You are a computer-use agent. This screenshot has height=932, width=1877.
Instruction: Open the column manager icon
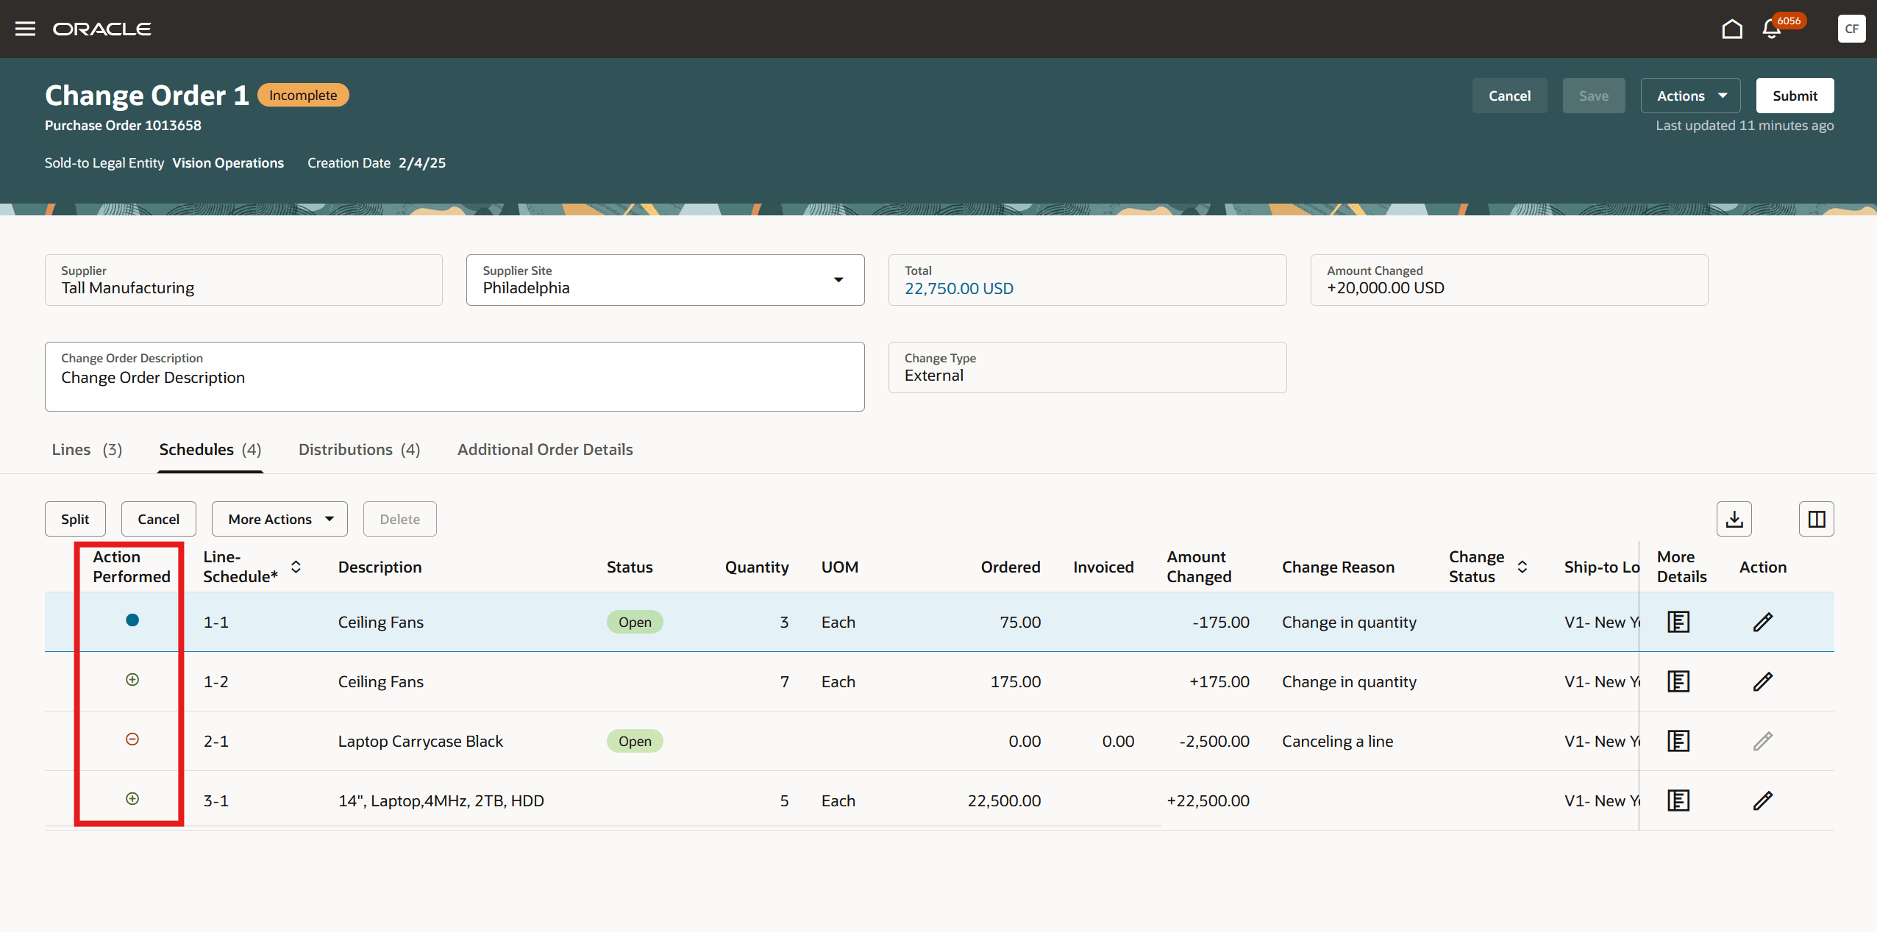(1816, 519)
